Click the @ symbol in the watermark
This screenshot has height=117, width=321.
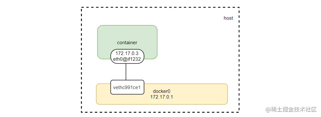(268, 110)
